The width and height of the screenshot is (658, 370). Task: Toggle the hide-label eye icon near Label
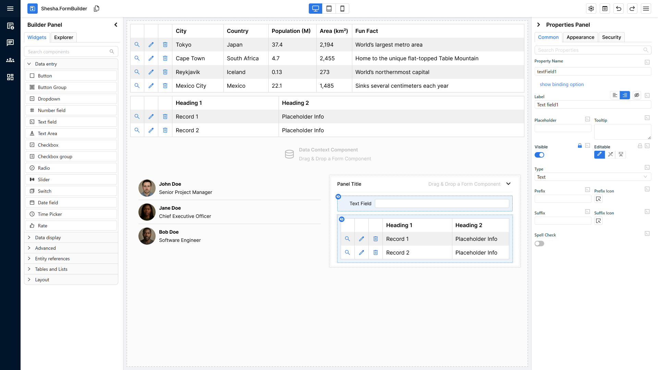click(636, 95)
